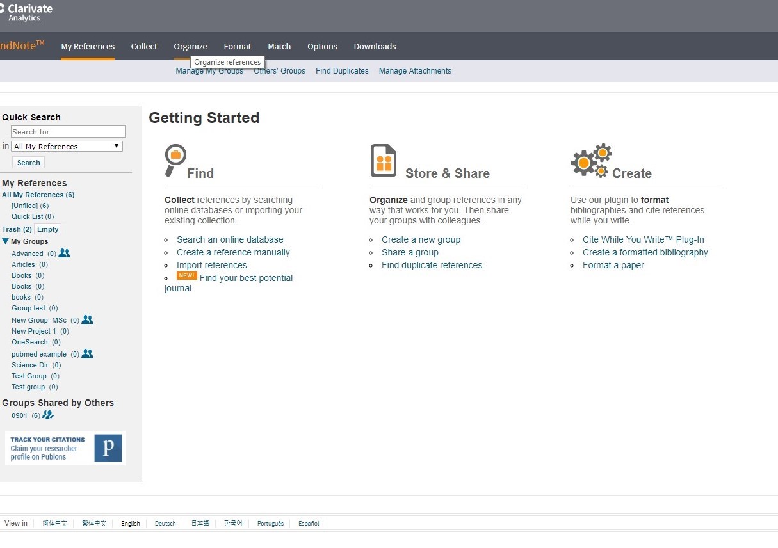Switch language to 简体中文
This screenshot has height=548, width=778.
tap(54, 523)
